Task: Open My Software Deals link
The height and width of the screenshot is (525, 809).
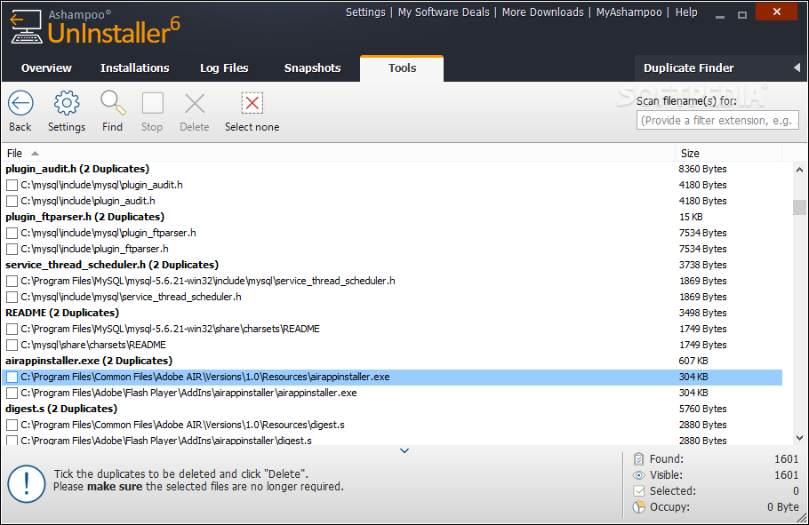Action: click(x=444, y=12)
